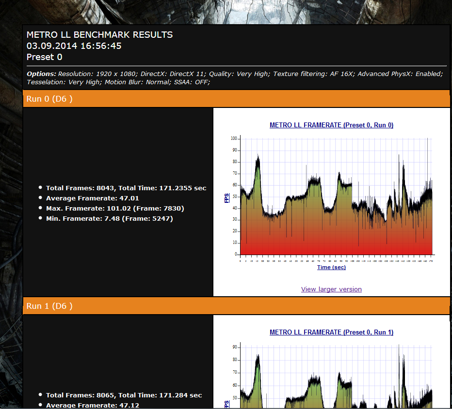The width and height of the screenshot is (452, 409).
Task: Select the METRO LL BENCHMARK RESULTS heading
Action: tap(99, 35)
